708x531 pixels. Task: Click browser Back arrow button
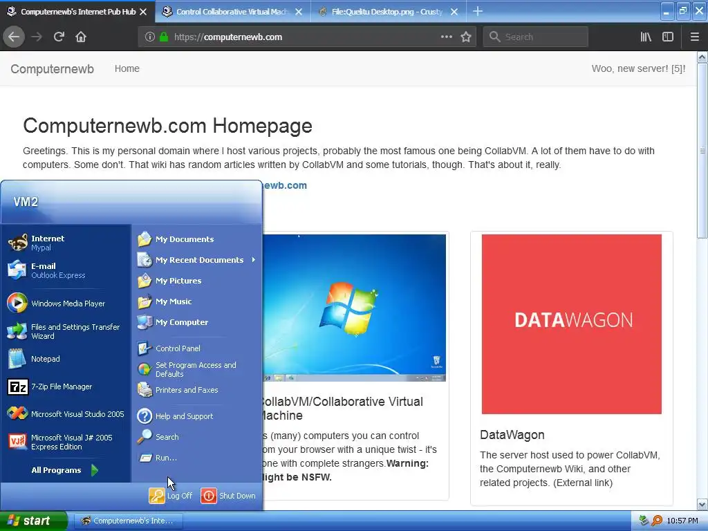click(14, 37)
